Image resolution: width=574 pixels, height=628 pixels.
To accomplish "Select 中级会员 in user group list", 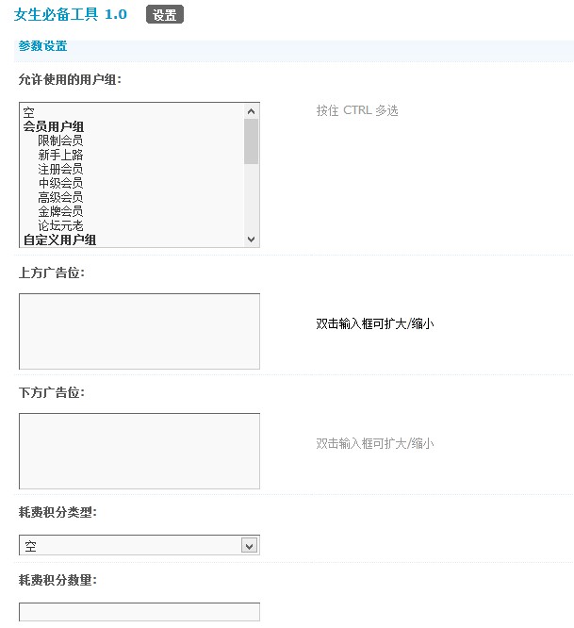I will pos(60,183).
